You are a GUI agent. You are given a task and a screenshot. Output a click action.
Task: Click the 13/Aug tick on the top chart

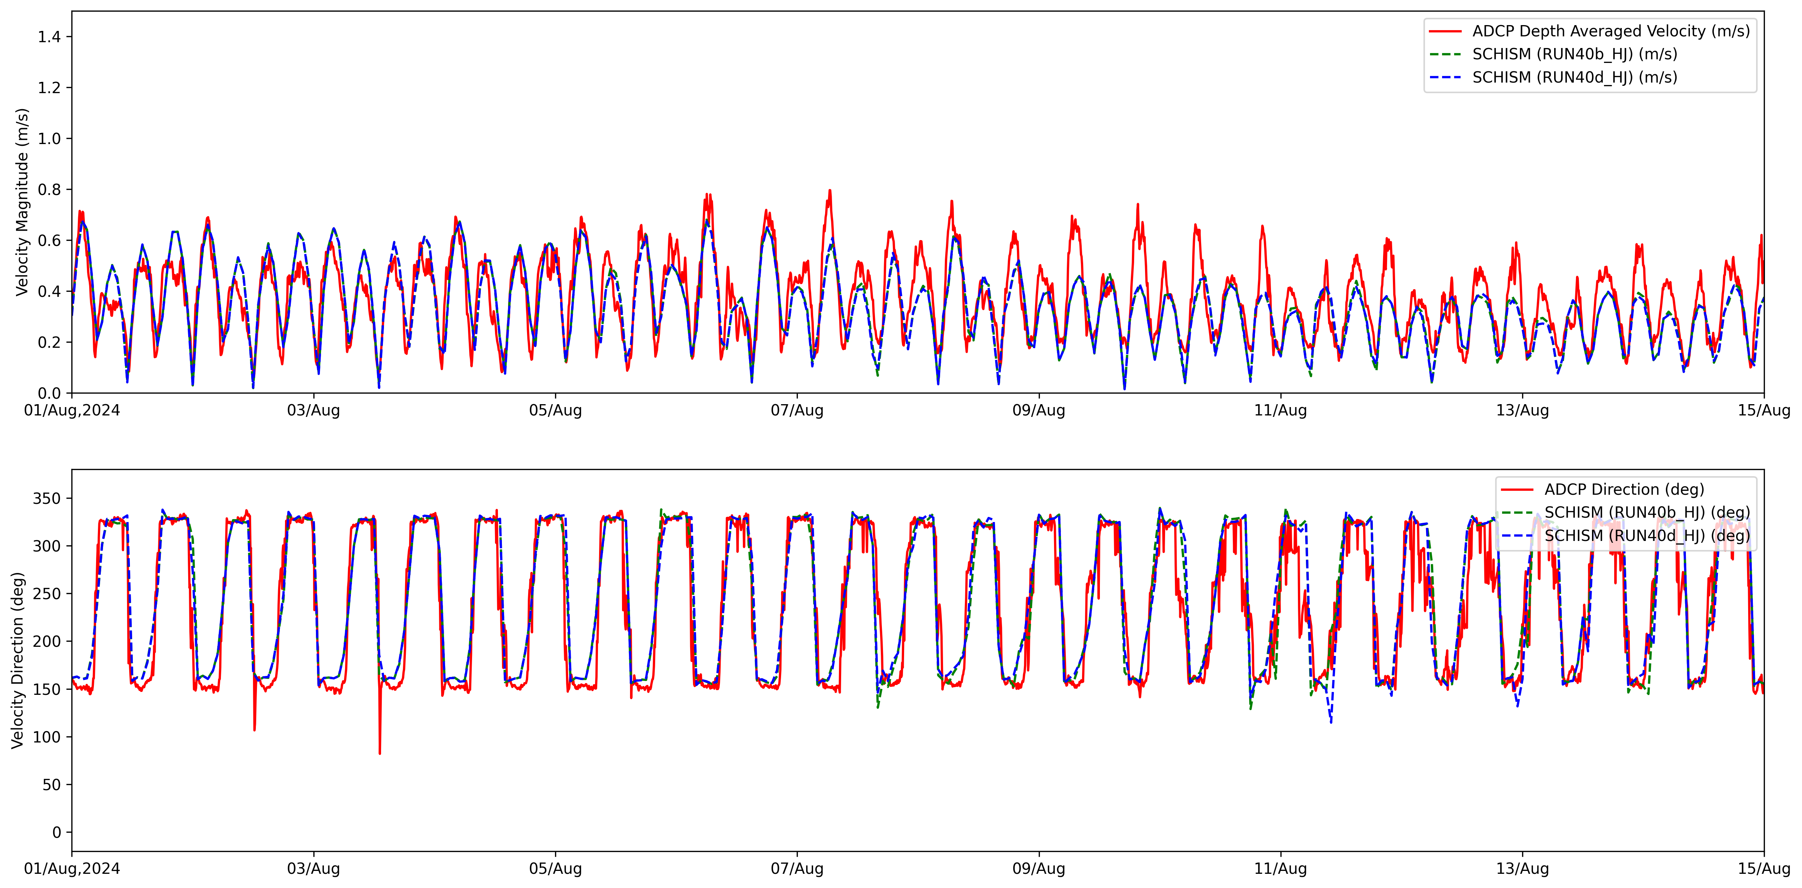(x=1522, y=410)
